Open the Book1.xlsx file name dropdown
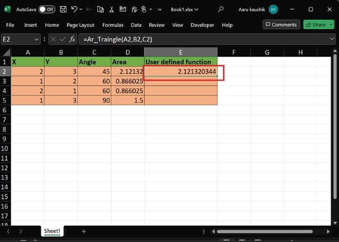The height and width of the screenshot is (242, 339). pos(184,9)
